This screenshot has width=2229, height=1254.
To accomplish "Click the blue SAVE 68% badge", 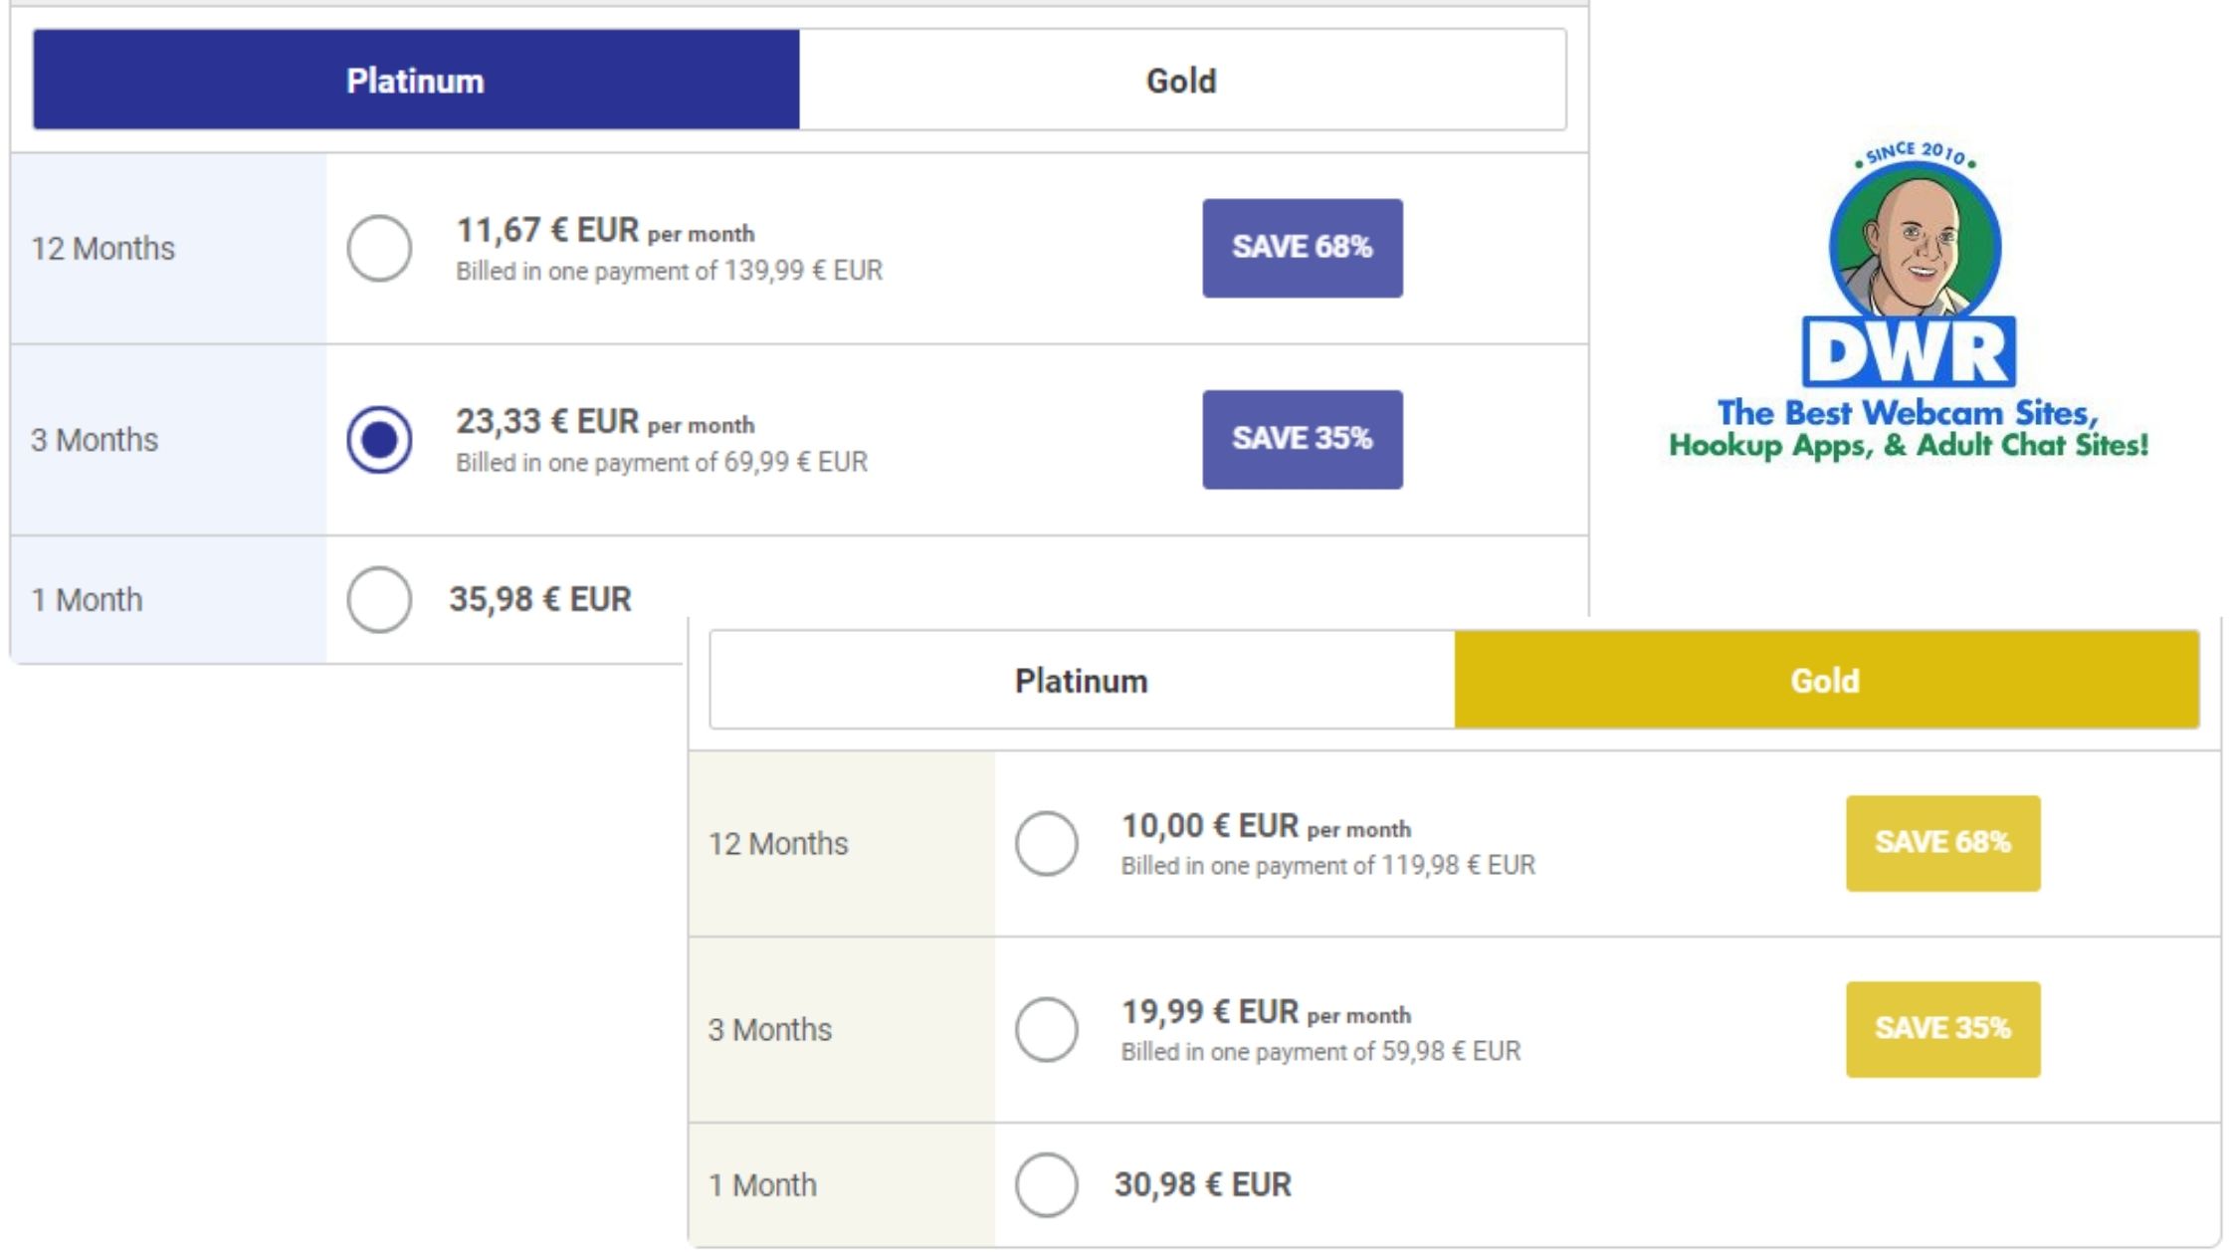I will [x=1302, y=248].
